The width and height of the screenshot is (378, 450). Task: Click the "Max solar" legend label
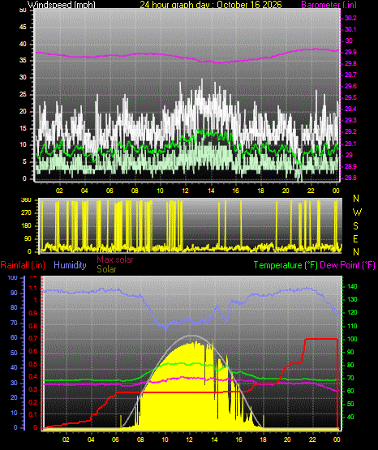(x=115, y=259)
